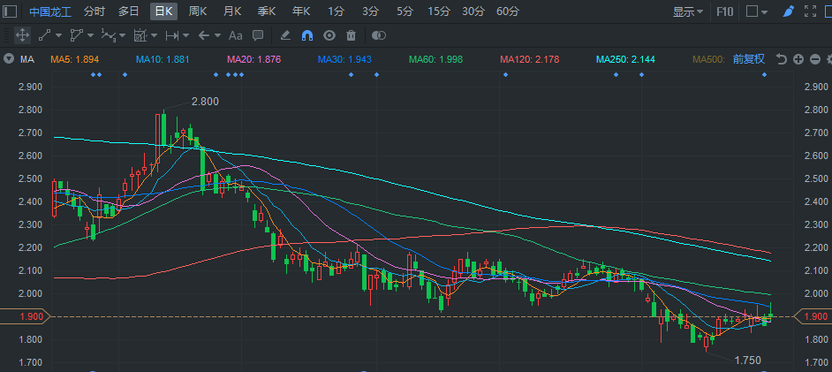
Task: Switch to the 5分 interval tab
Action: coord(405,11)
